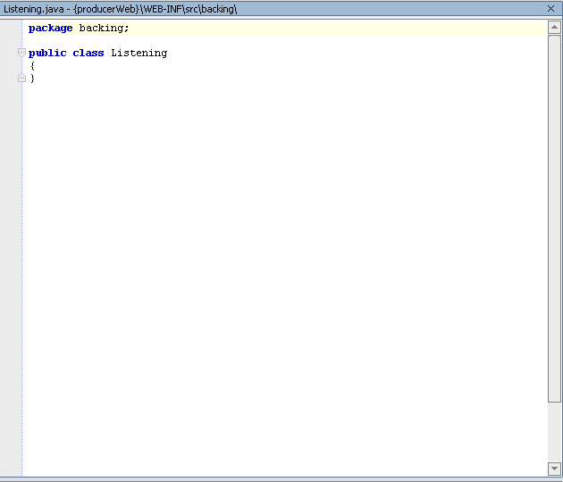563x482 pixels.
Task: Click the scrollbar up arrow
Action: click(554, 28)
